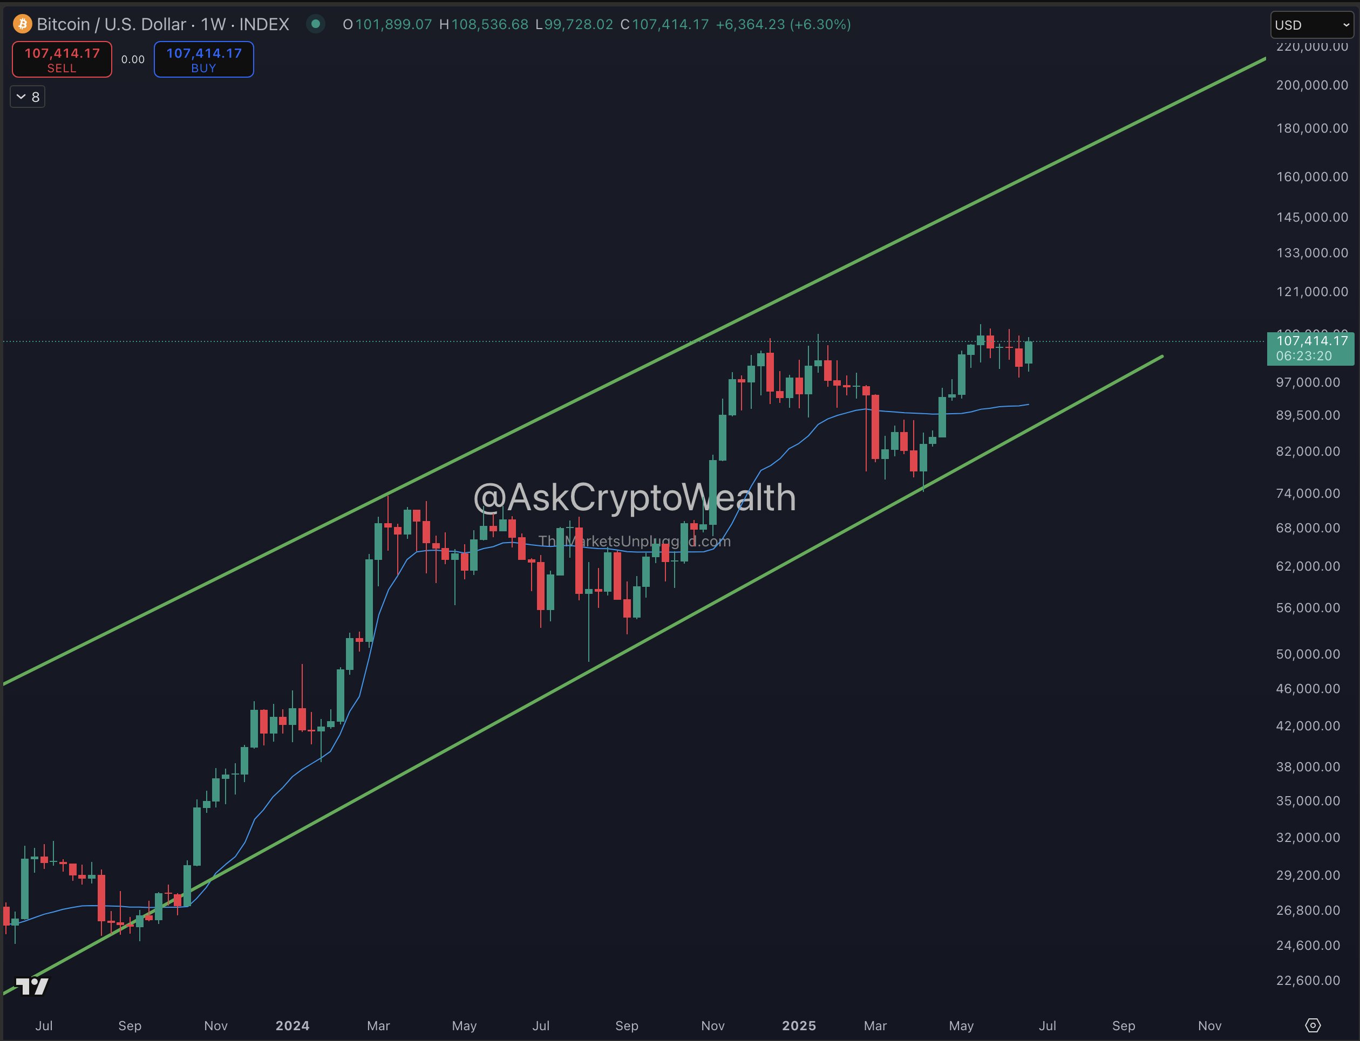The width and height of the screenshot is (1360, 1041).
Task: Click the 133,000.00 price axis label
Action: click(x=1313, y=253)
